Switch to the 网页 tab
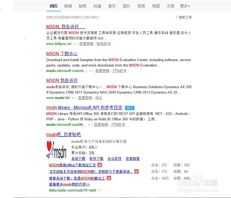Screen dimensions: 231x198 [x=53, y=6]
